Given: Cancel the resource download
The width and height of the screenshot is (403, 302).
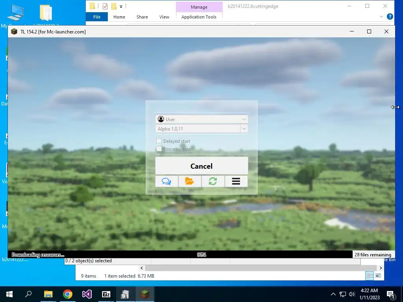Looking at the screenshot, I should (201, 166).
